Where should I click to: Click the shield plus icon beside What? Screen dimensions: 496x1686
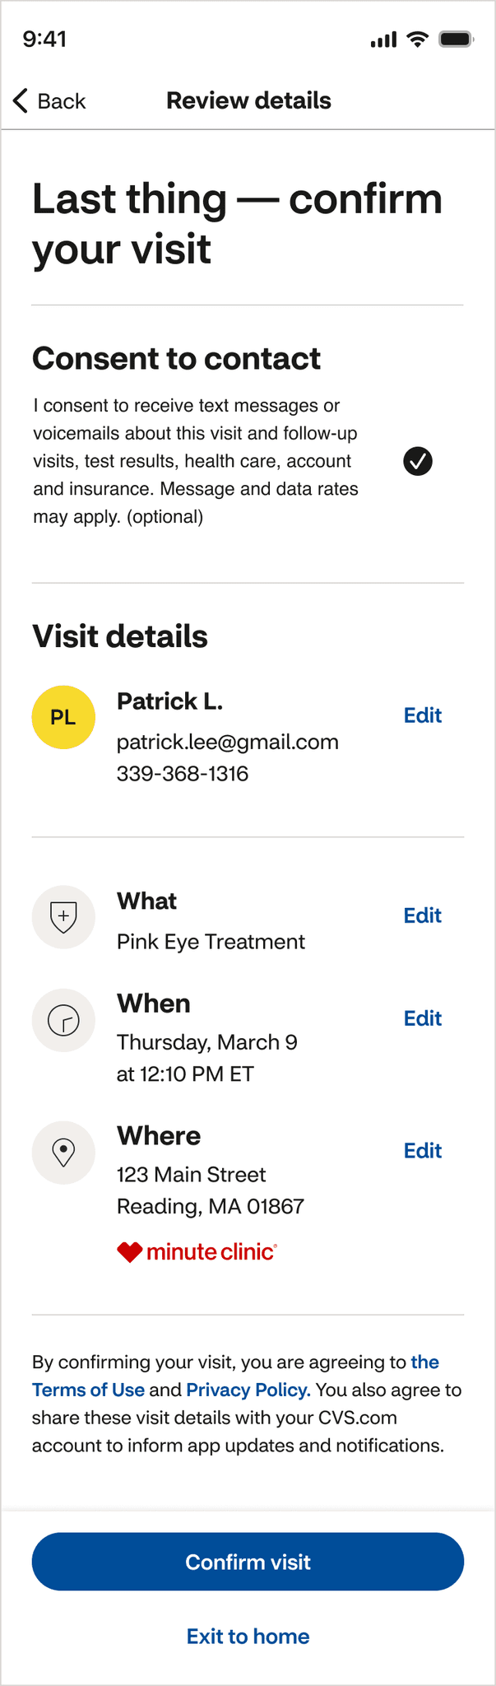tap(63, 916)
